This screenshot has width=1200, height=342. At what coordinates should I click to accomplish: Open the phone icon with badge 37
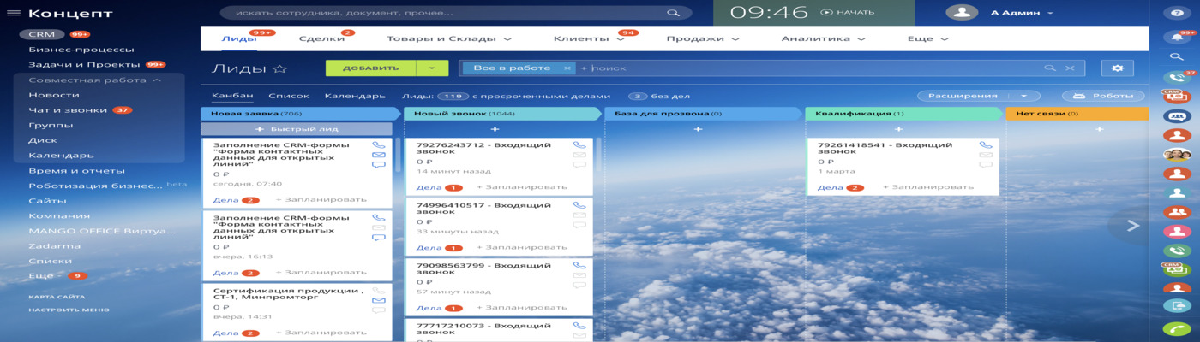click(x=1176, y=78)
